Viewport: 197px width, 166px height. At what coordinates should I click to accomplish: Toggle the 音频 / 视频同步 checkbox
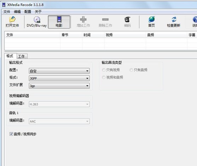11,134
